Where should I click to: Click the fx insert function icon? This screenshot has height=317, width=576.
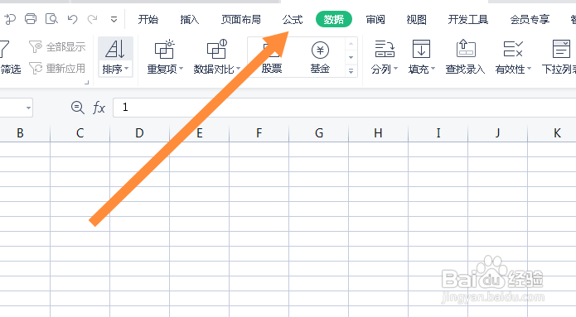99,108
